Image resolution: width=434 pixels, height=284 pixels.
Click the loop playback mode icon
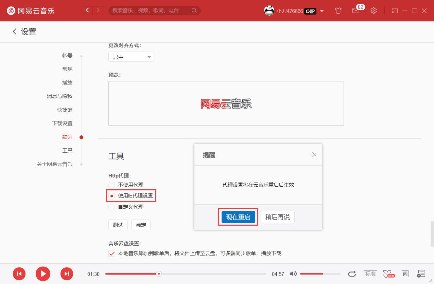coord(352,273)
